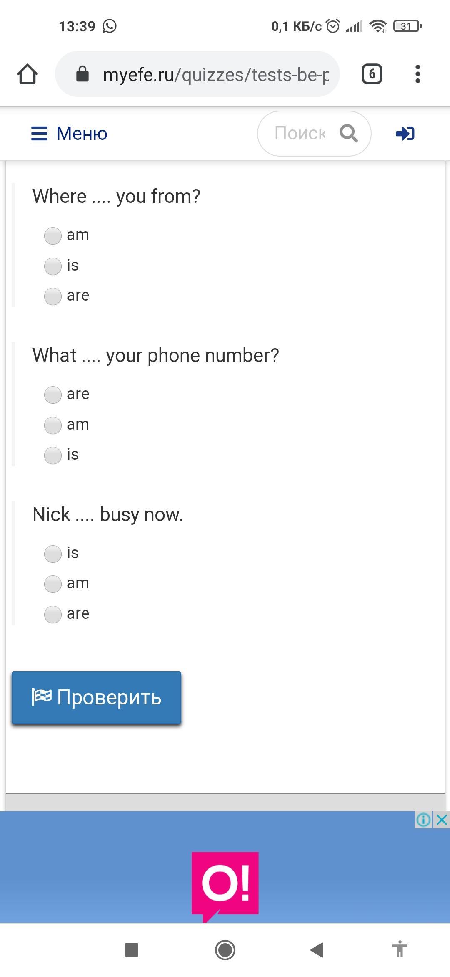Select "am" for Where you from
Viewport: 450px width, 977px height.
tap(53, 235)
